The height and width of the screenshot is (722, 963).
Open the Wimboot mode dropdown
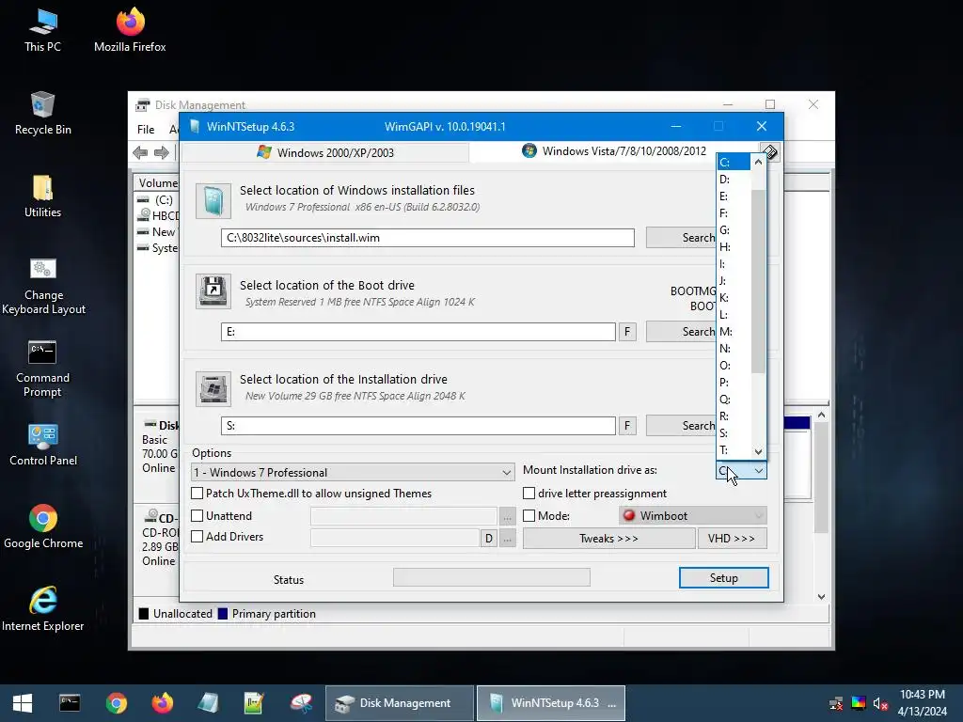pos(693,515)
